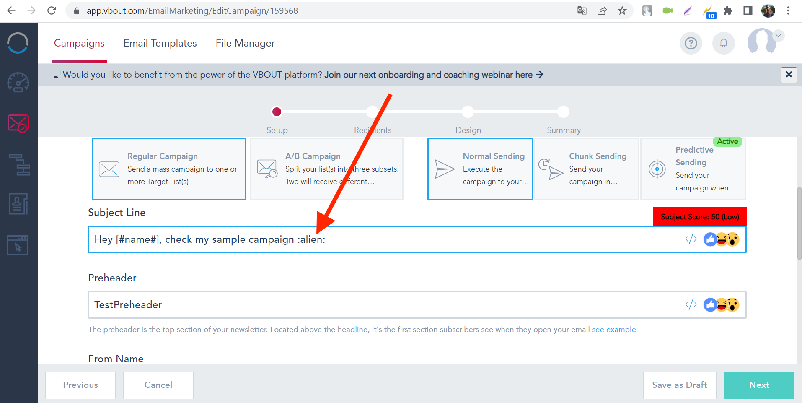Viewport: 802px width, 403px height.
Task: Click the Cancel button
Action: pos(158,385)
